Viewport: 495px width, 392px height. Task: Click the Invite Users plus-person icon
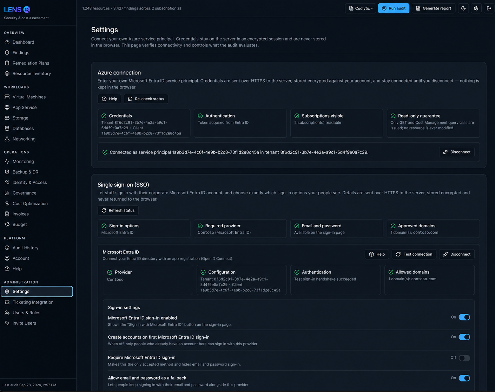point(7,324)
